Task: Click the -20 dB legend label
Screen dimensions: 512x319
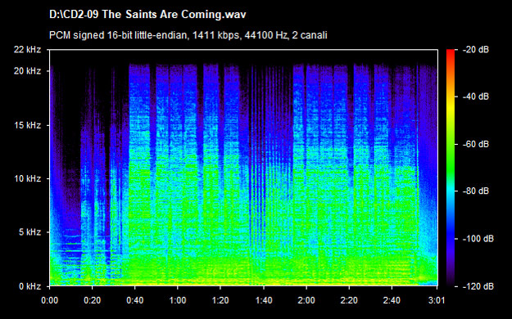Action: pyautogui.click(x=475, y=50)
